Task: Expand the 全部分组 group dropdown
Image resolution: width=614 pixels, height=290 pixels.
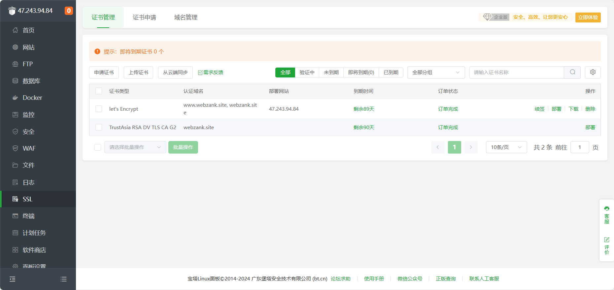Action: pyautogui.click(x=436, y=72)
